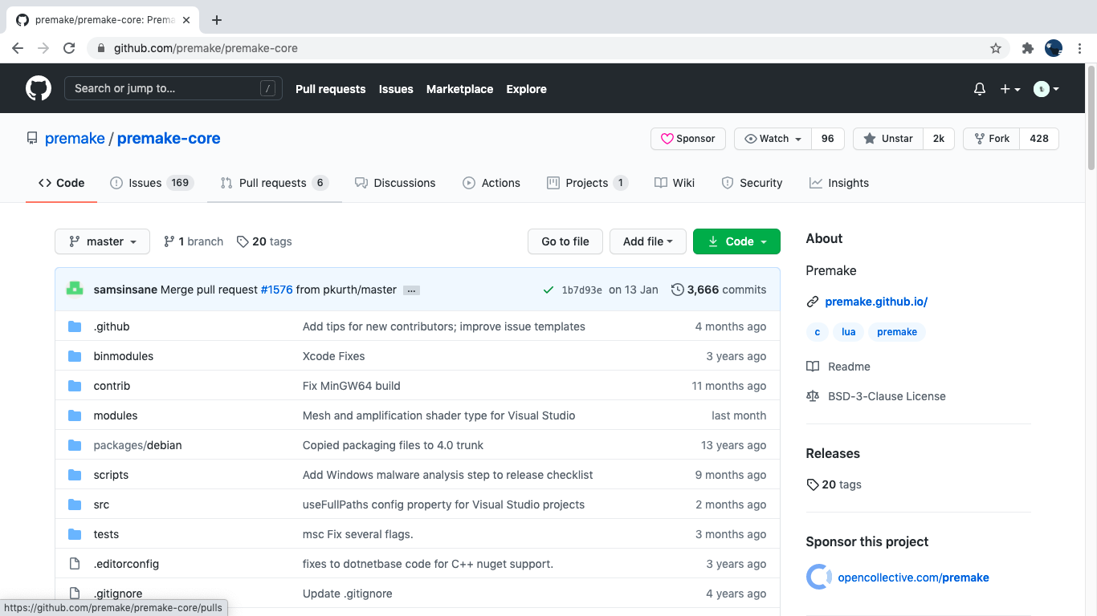The height and width of the screenshot is (616, 1097).
Task: Open the BSD-3-Clause License link
Action: click(x=876, y=396)
